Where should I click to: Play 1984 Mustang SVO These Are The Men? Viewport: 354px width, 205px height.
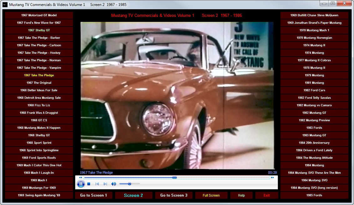(x=314, y=173)
